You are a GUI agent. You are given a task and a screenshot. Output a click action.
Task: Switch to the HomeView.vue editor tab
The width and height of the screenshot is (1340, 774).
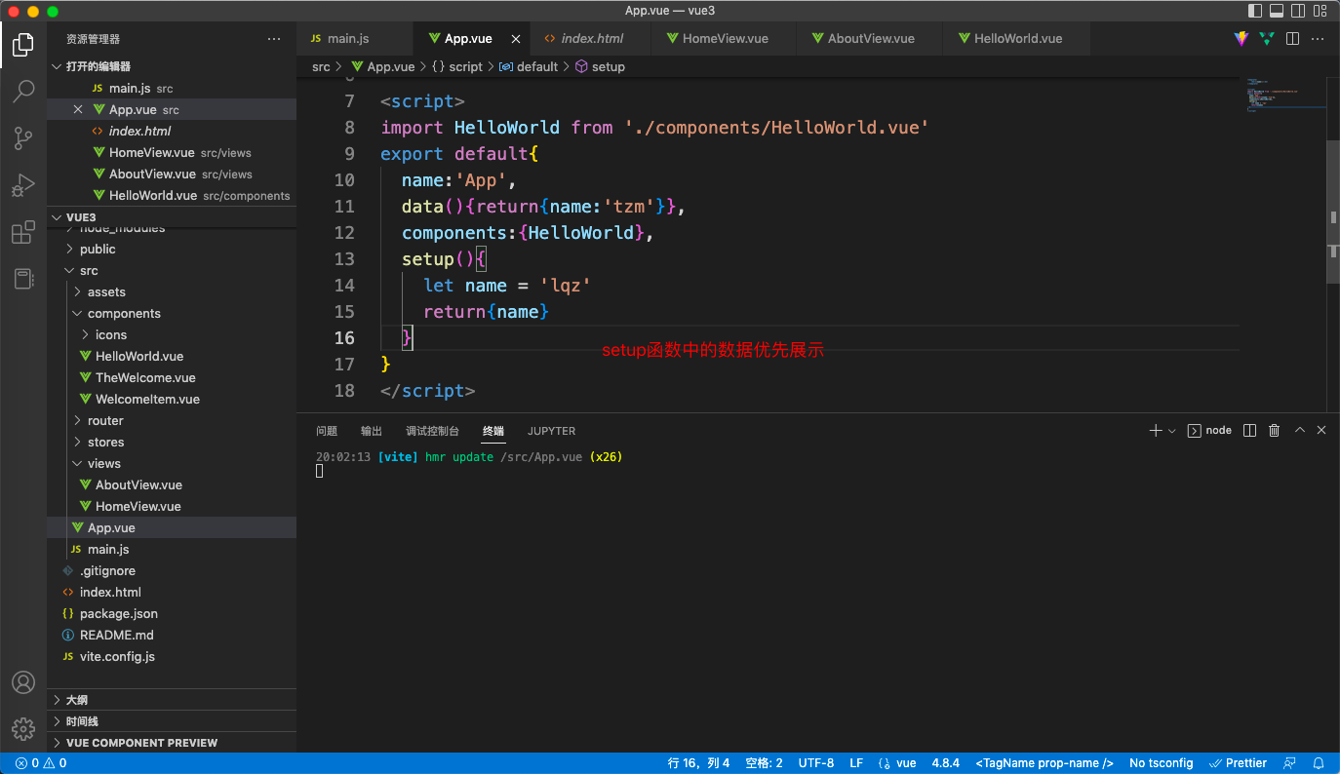point(724,39)
